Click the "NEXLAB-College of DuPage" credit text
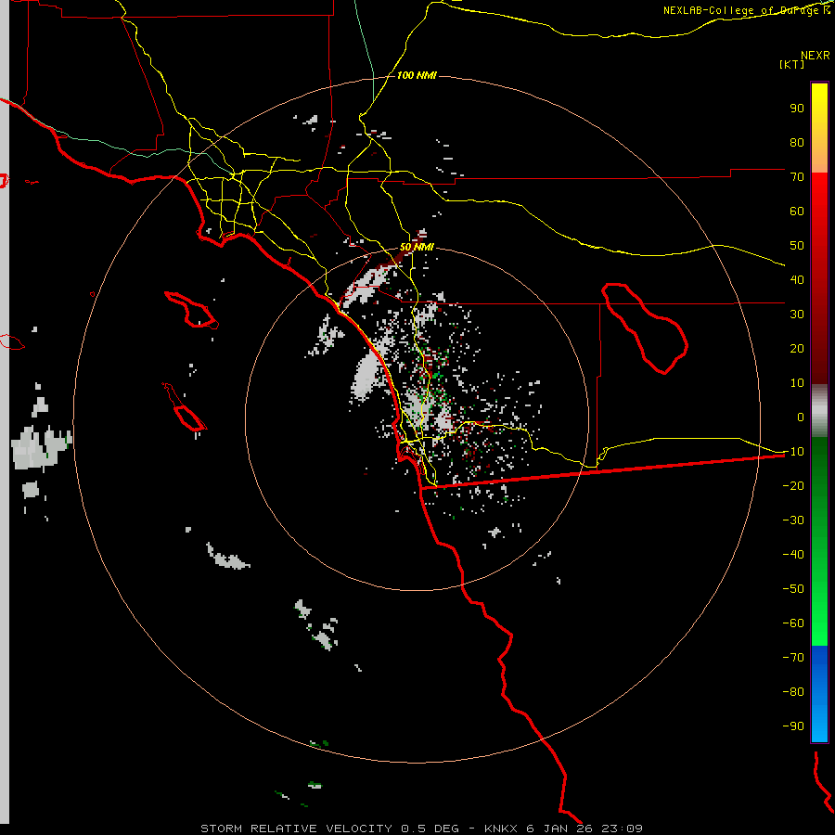This screenshot has height=835, width=835. [740, 10]
